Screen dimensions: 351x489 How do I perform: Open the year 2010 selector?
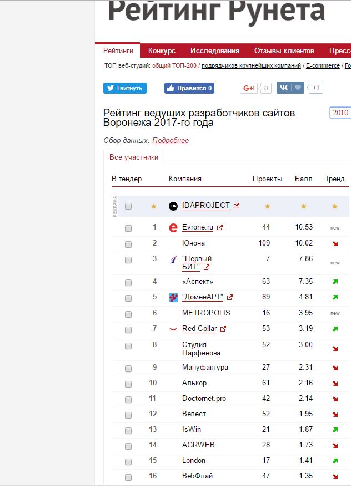(340, 113)
